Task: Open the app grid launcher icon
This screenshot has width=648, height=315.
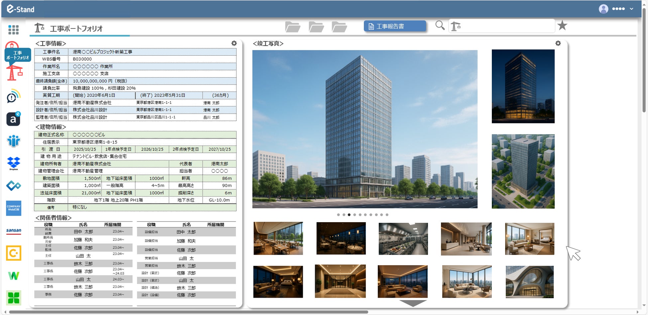Action: (13, 30)
